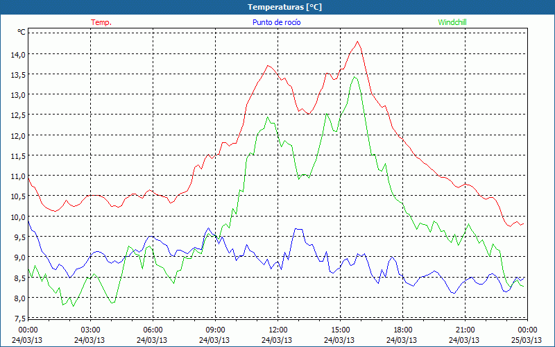
Task: Click the '8,5' y-axis value
Action: (x=19, y=278)
